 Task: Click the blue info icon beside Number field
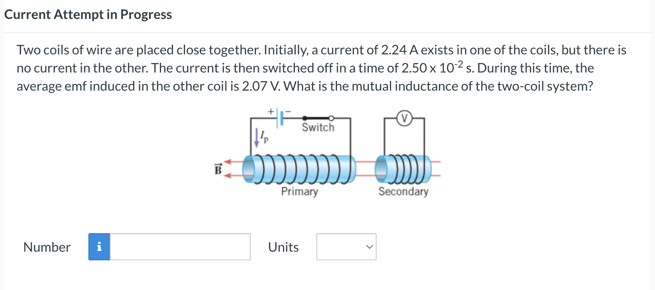point(99,247)
